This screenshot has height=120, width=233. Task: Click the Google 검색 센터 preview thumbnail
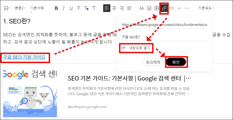(x=30, y=90)
